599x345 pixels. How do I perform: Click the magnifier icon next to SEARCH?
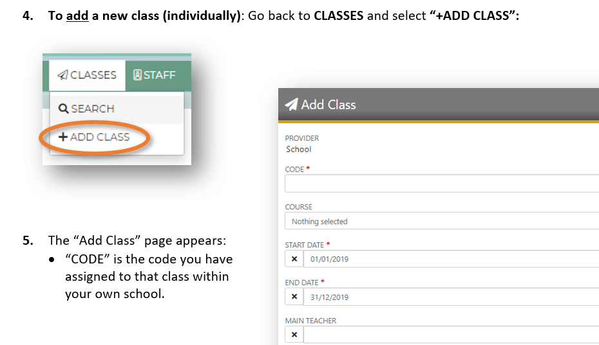[x=63, y=109]
